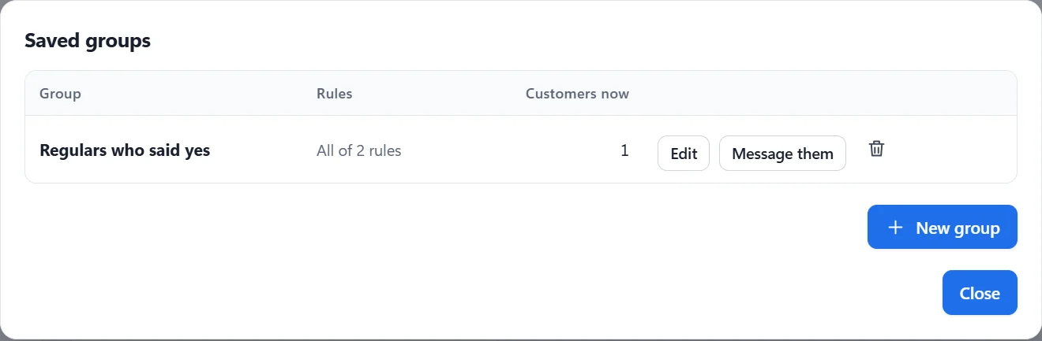Click the Customers now column header
This screenshot has width=1042, height=341.
577,94
